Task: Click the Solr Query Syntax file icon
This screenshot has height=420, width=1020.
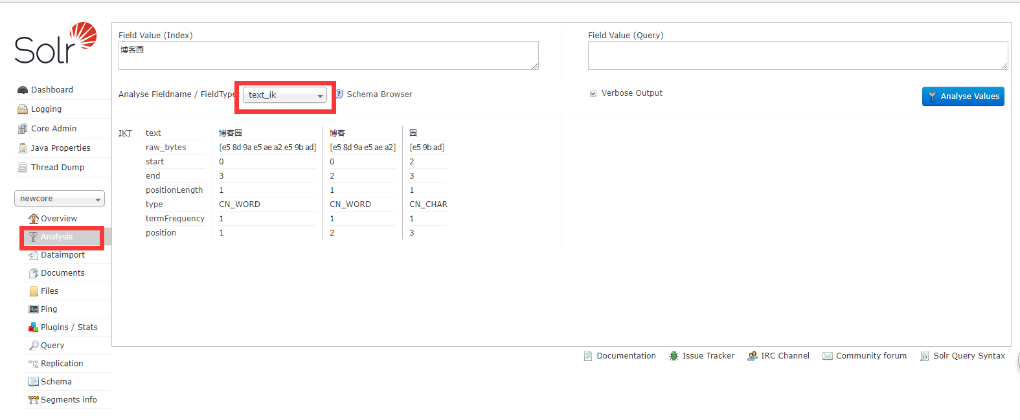Action: coord(925,356)
